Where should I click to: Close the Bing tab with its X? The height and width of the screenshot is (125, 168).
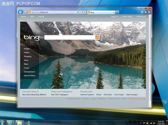pyautogui.click(x=114, y=12)
